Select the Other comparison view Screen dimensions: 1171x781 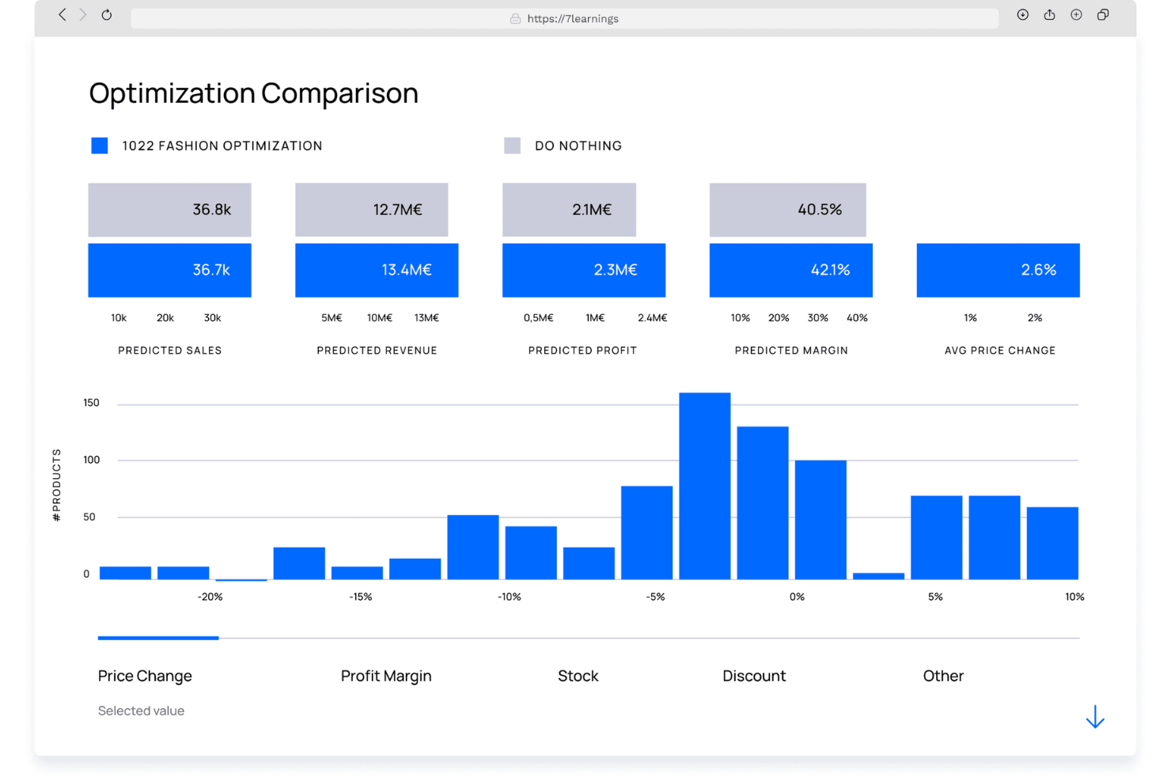943,676
